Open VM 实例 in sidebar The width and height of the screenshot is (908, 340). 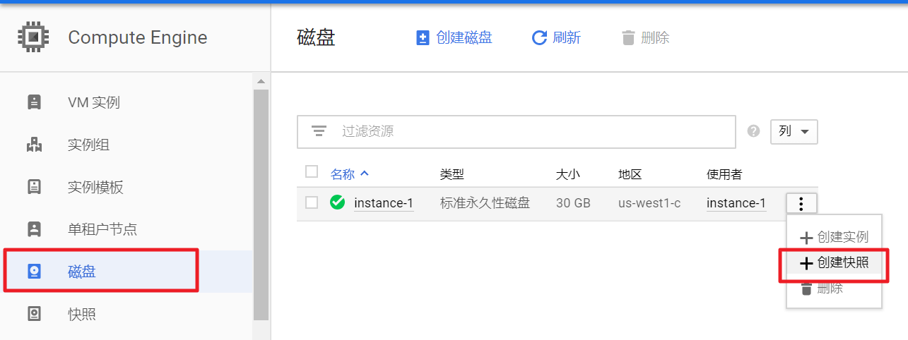tap(93, 103)
